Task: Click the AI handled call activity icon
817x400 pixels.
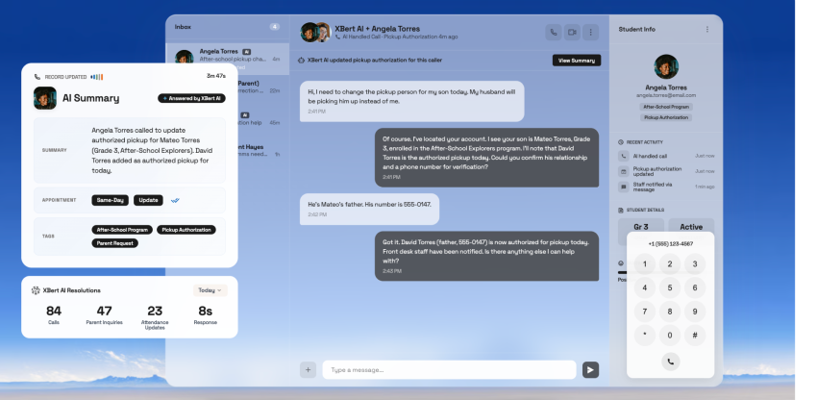Action: click(624, 156)
